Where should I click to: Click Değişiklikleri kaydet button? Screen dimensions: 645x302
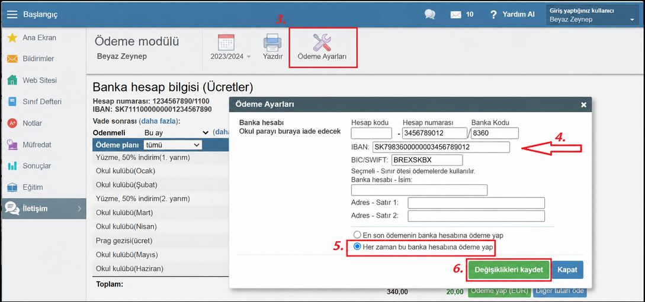tap(509, 269)
